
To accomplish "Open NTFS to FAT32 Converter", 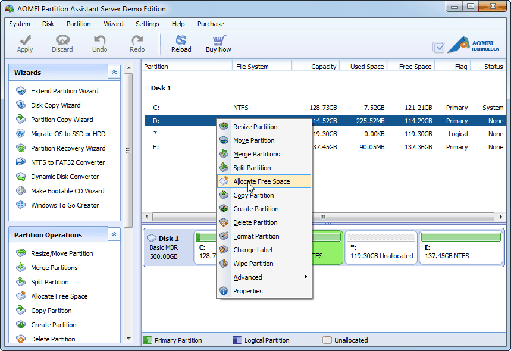I will 67,162.
